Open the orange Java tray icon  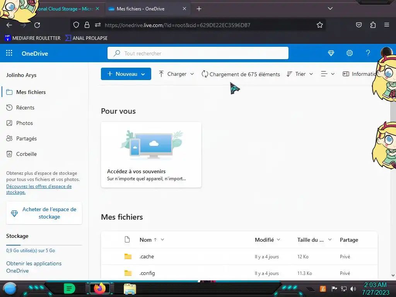pos(323,288)
